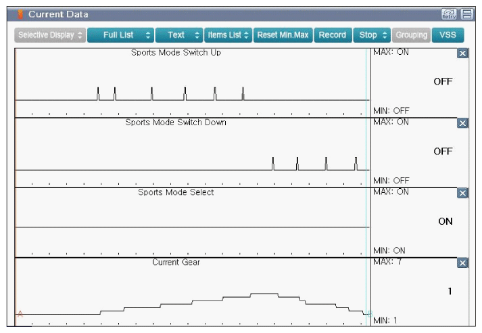Click the Reset Min.Max button
482x333 pixels.
(283, 35)
